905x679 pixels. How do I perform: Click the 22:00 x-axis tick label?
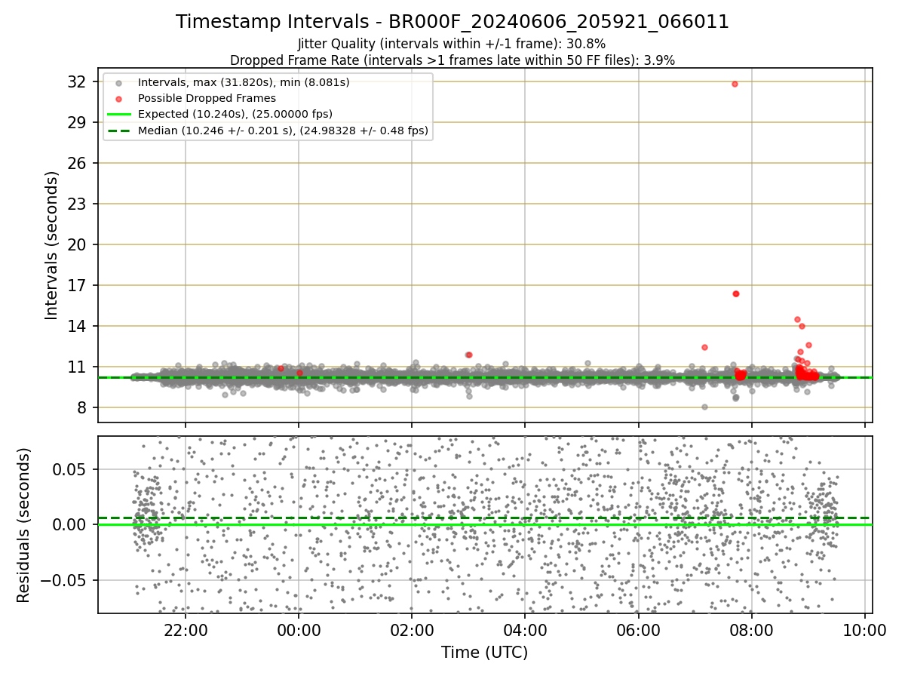[x=186, y=629]
